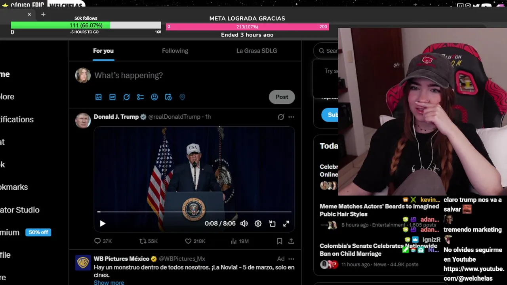The width and height of the screenshot is (507, 285).
Task: Go to Home in sidebar
Action: pos(5,74)
